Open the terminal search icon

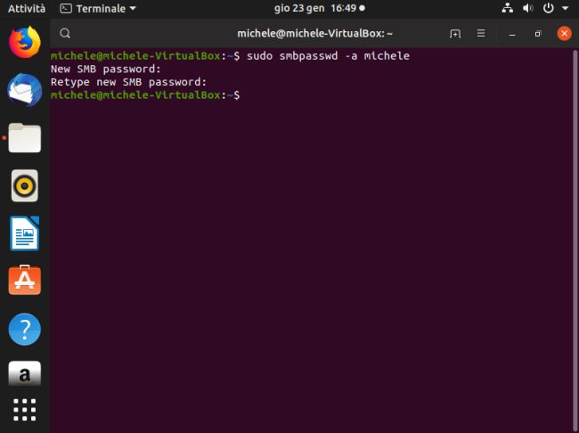pos(65,33)
